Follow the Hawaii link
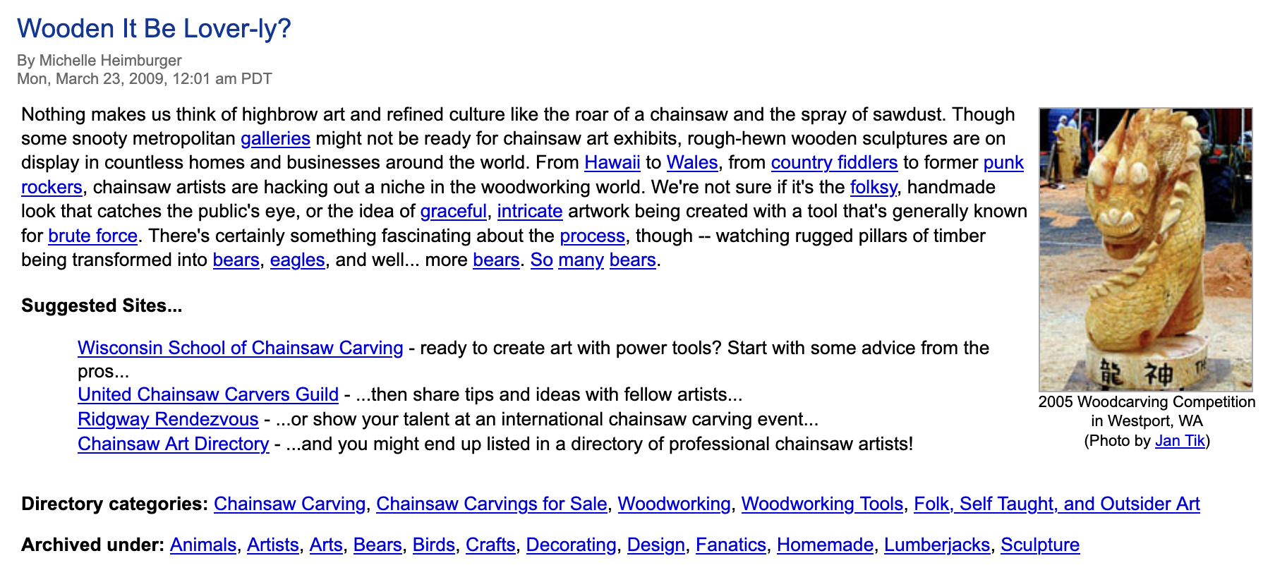Image resolution: width=1275 pixels, height=575 pixels. point(612,162)
